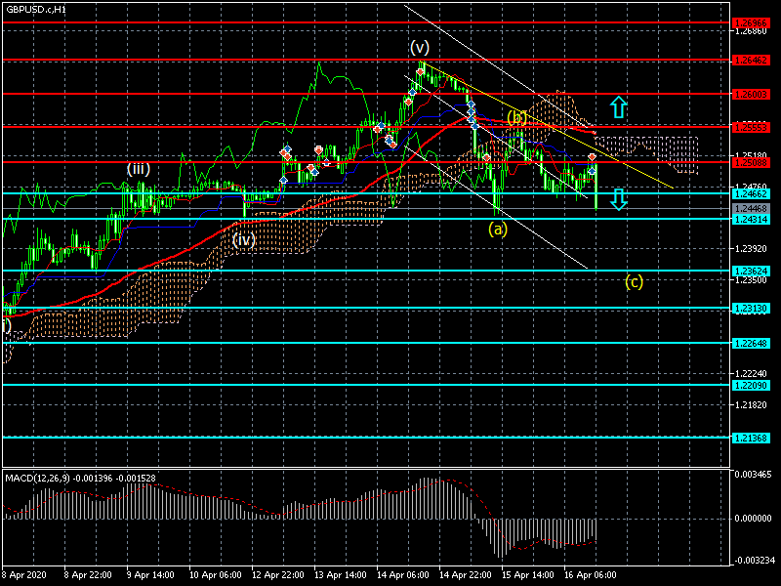Click the 14 Apr 06:00 time label
This screenshot has width=781, height=586.
[x=402, y=575]
